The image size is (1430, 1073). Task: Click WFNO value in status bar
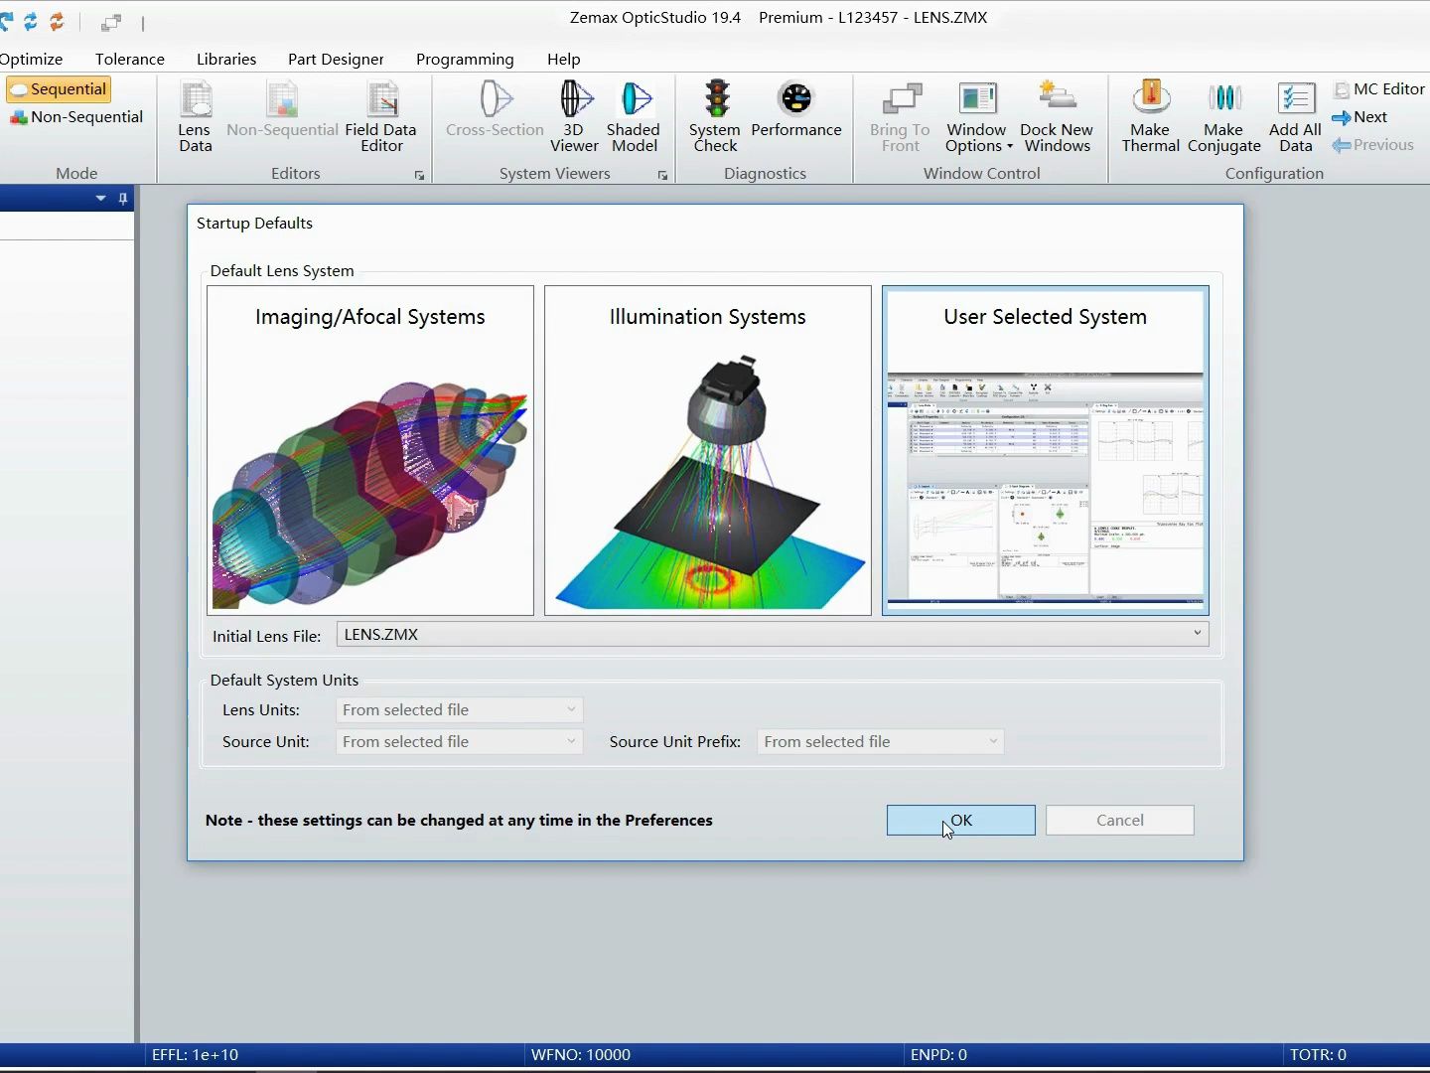tap(581, 1055)
